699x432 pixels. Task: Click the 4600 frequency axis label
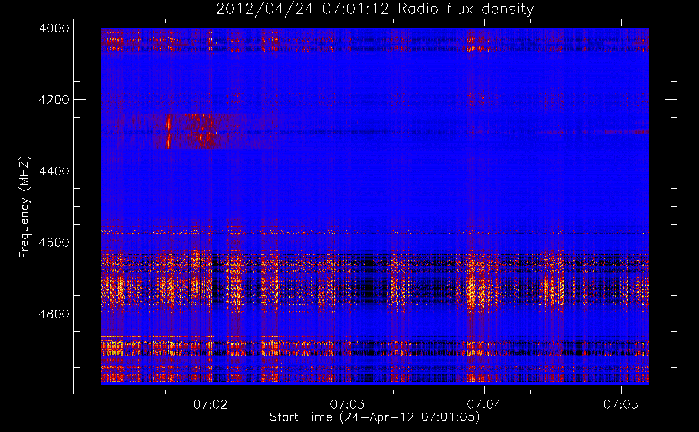[54, 242]
